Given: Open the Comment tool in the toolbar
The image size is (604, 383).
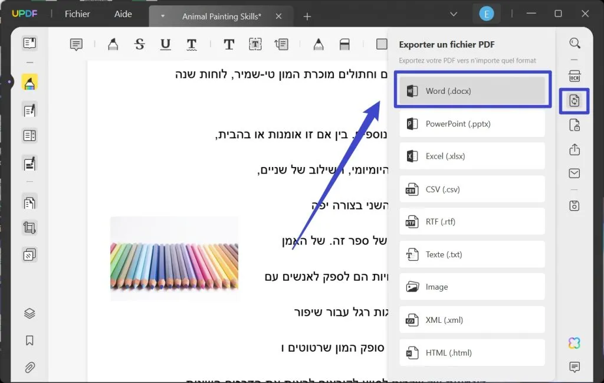Looking at the screenshot, I should 75,44.
